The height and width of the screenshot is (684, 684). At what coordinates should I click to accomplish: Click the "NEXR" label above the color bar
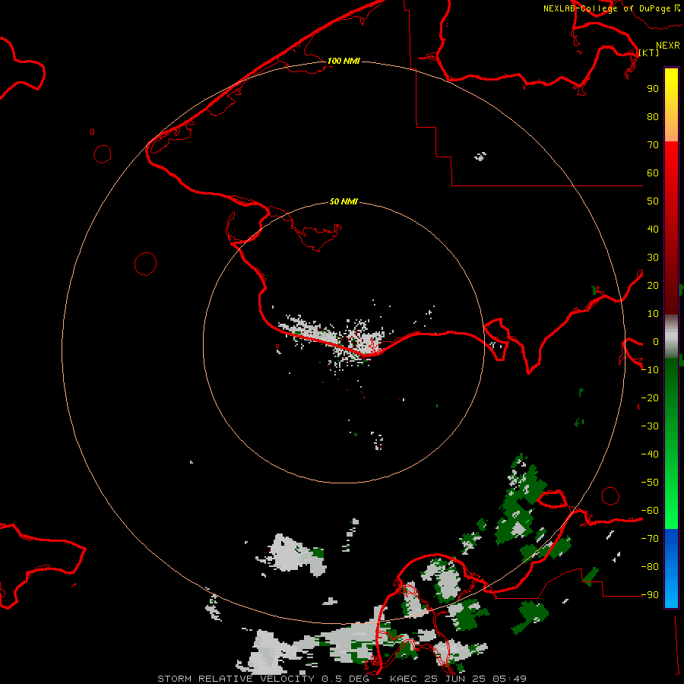[x=668, y=46]
